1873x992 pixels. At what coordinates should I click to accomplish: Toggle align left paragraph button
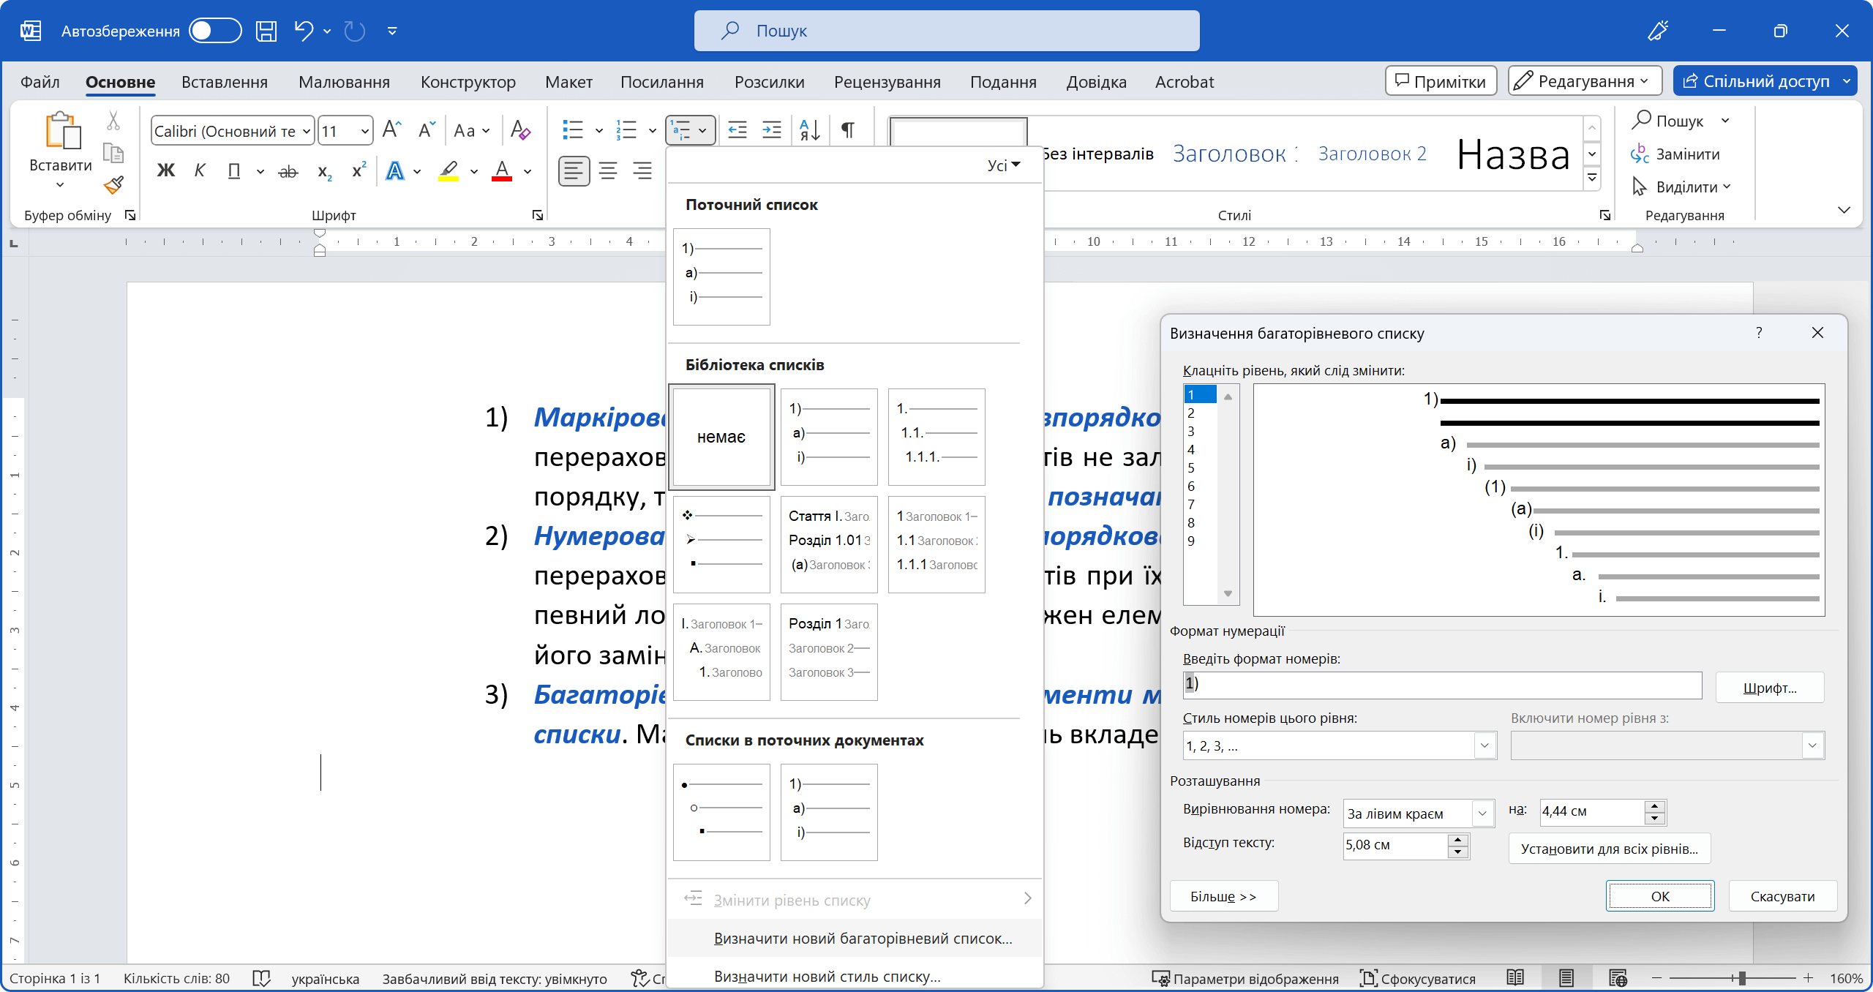(574, 171)
